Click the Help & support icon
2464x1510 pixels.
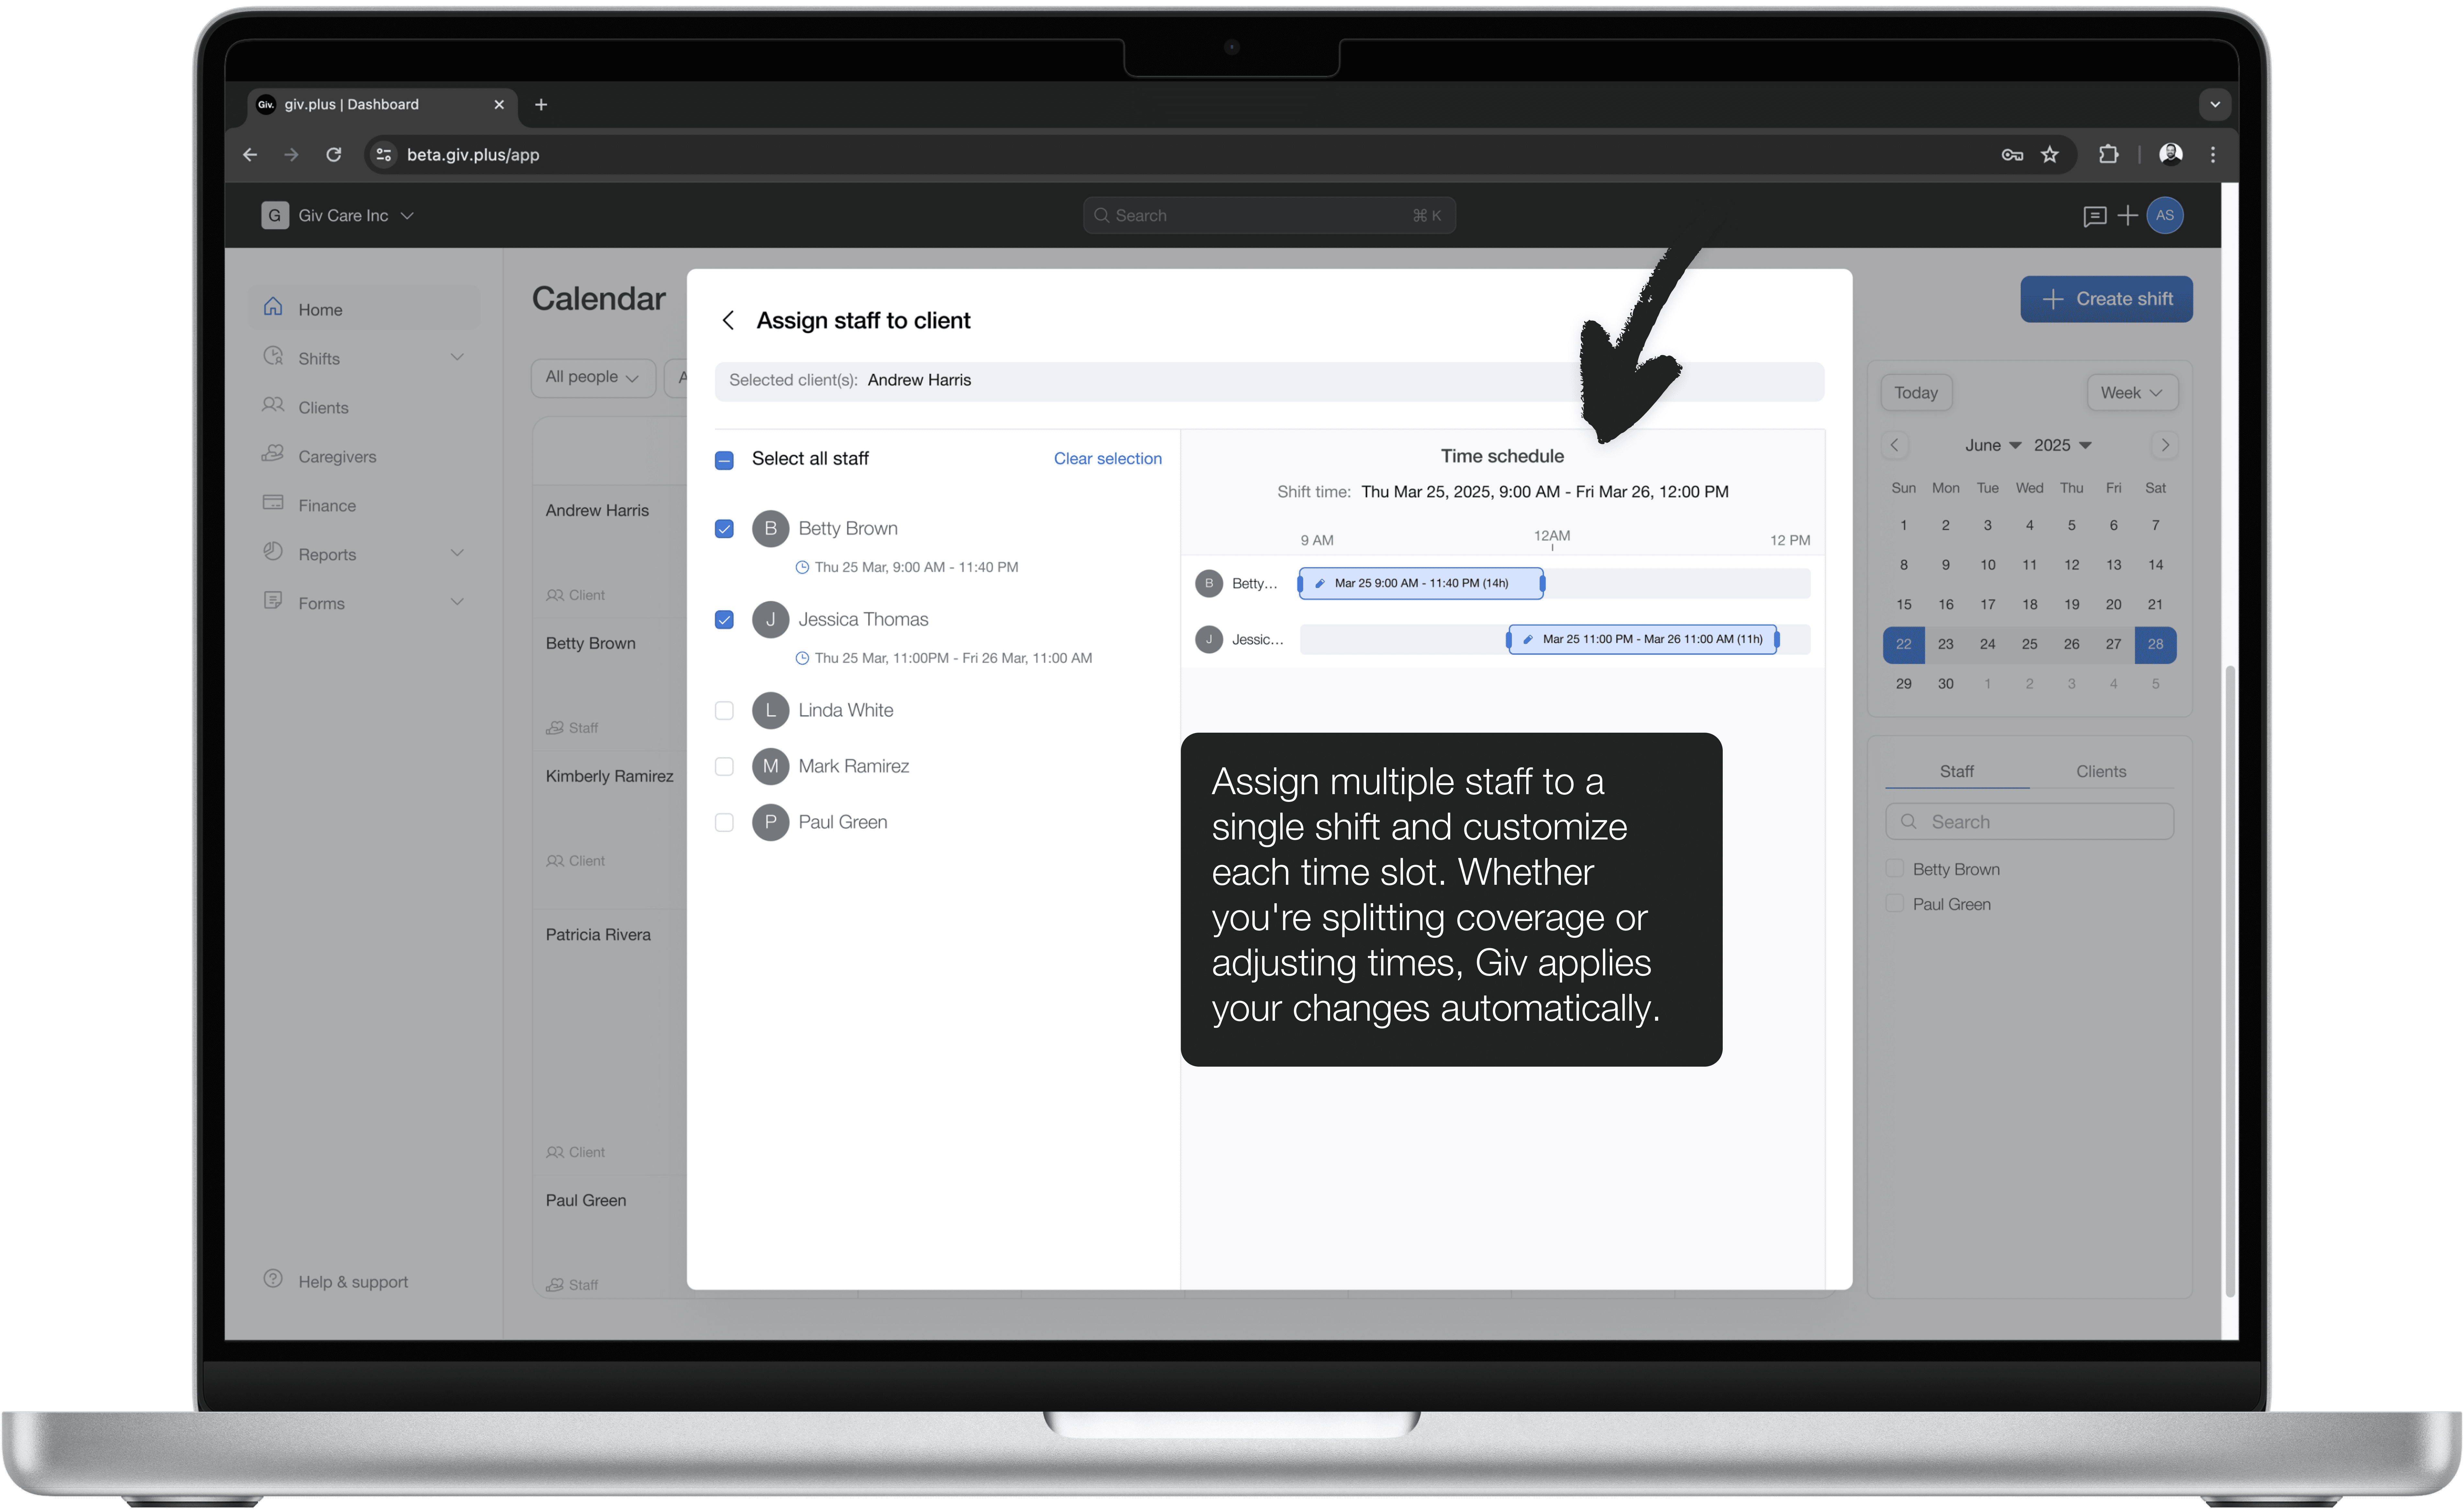pos(273,1279)
